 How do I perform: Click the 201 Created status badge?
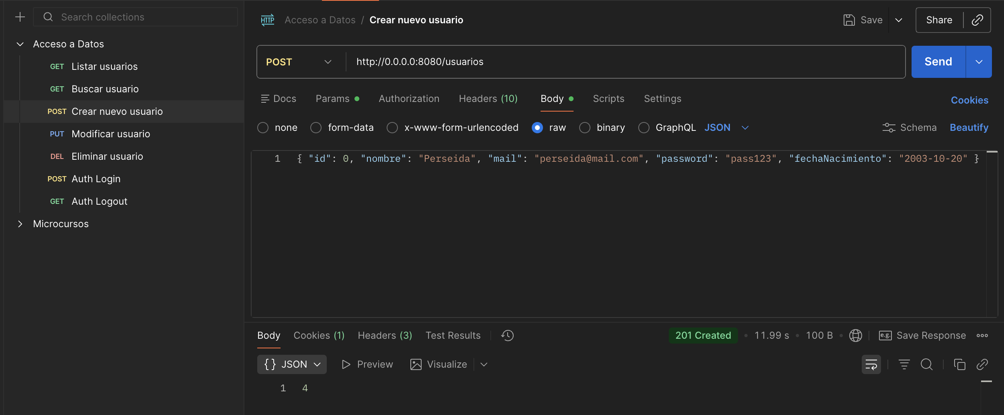703,336
